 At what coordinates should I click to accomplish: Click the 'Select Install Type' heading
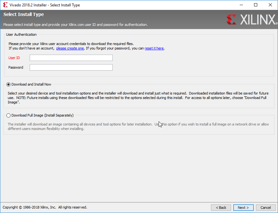[24, 14]
